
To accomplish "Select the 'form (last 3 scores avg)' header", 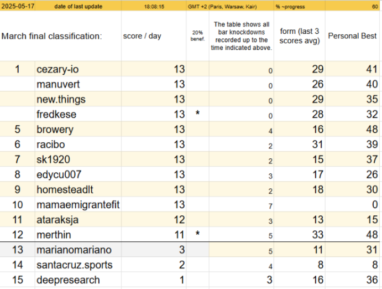I will [x=300, y=36].
